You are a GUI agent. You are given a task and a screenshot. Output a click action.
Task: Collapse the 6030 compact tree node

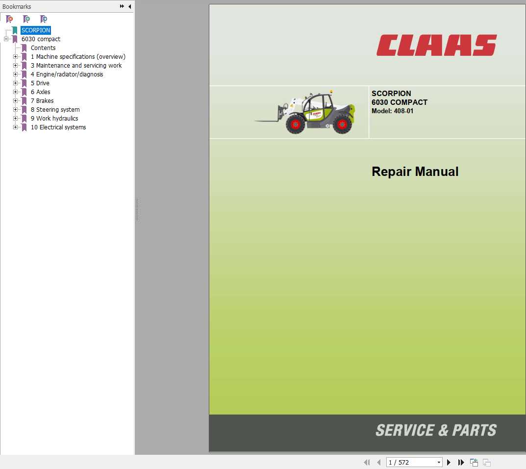(6, 39)
